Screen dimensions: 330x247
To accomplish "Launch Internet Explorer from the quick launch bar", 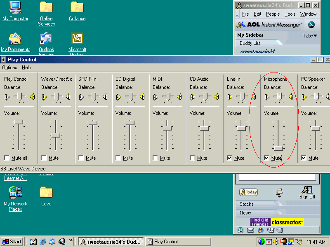I will [x=42, y=242].
